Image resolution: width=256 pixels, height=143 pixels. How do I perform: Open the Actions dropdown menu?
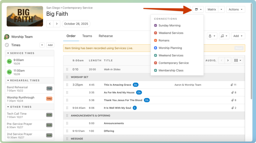(236, 10)
